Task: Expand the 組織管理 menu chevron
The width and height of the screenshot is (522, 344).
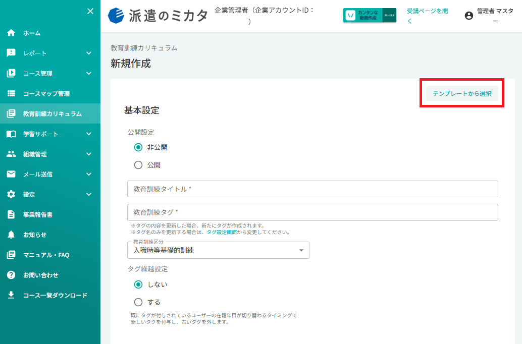Action: (89, 154)
